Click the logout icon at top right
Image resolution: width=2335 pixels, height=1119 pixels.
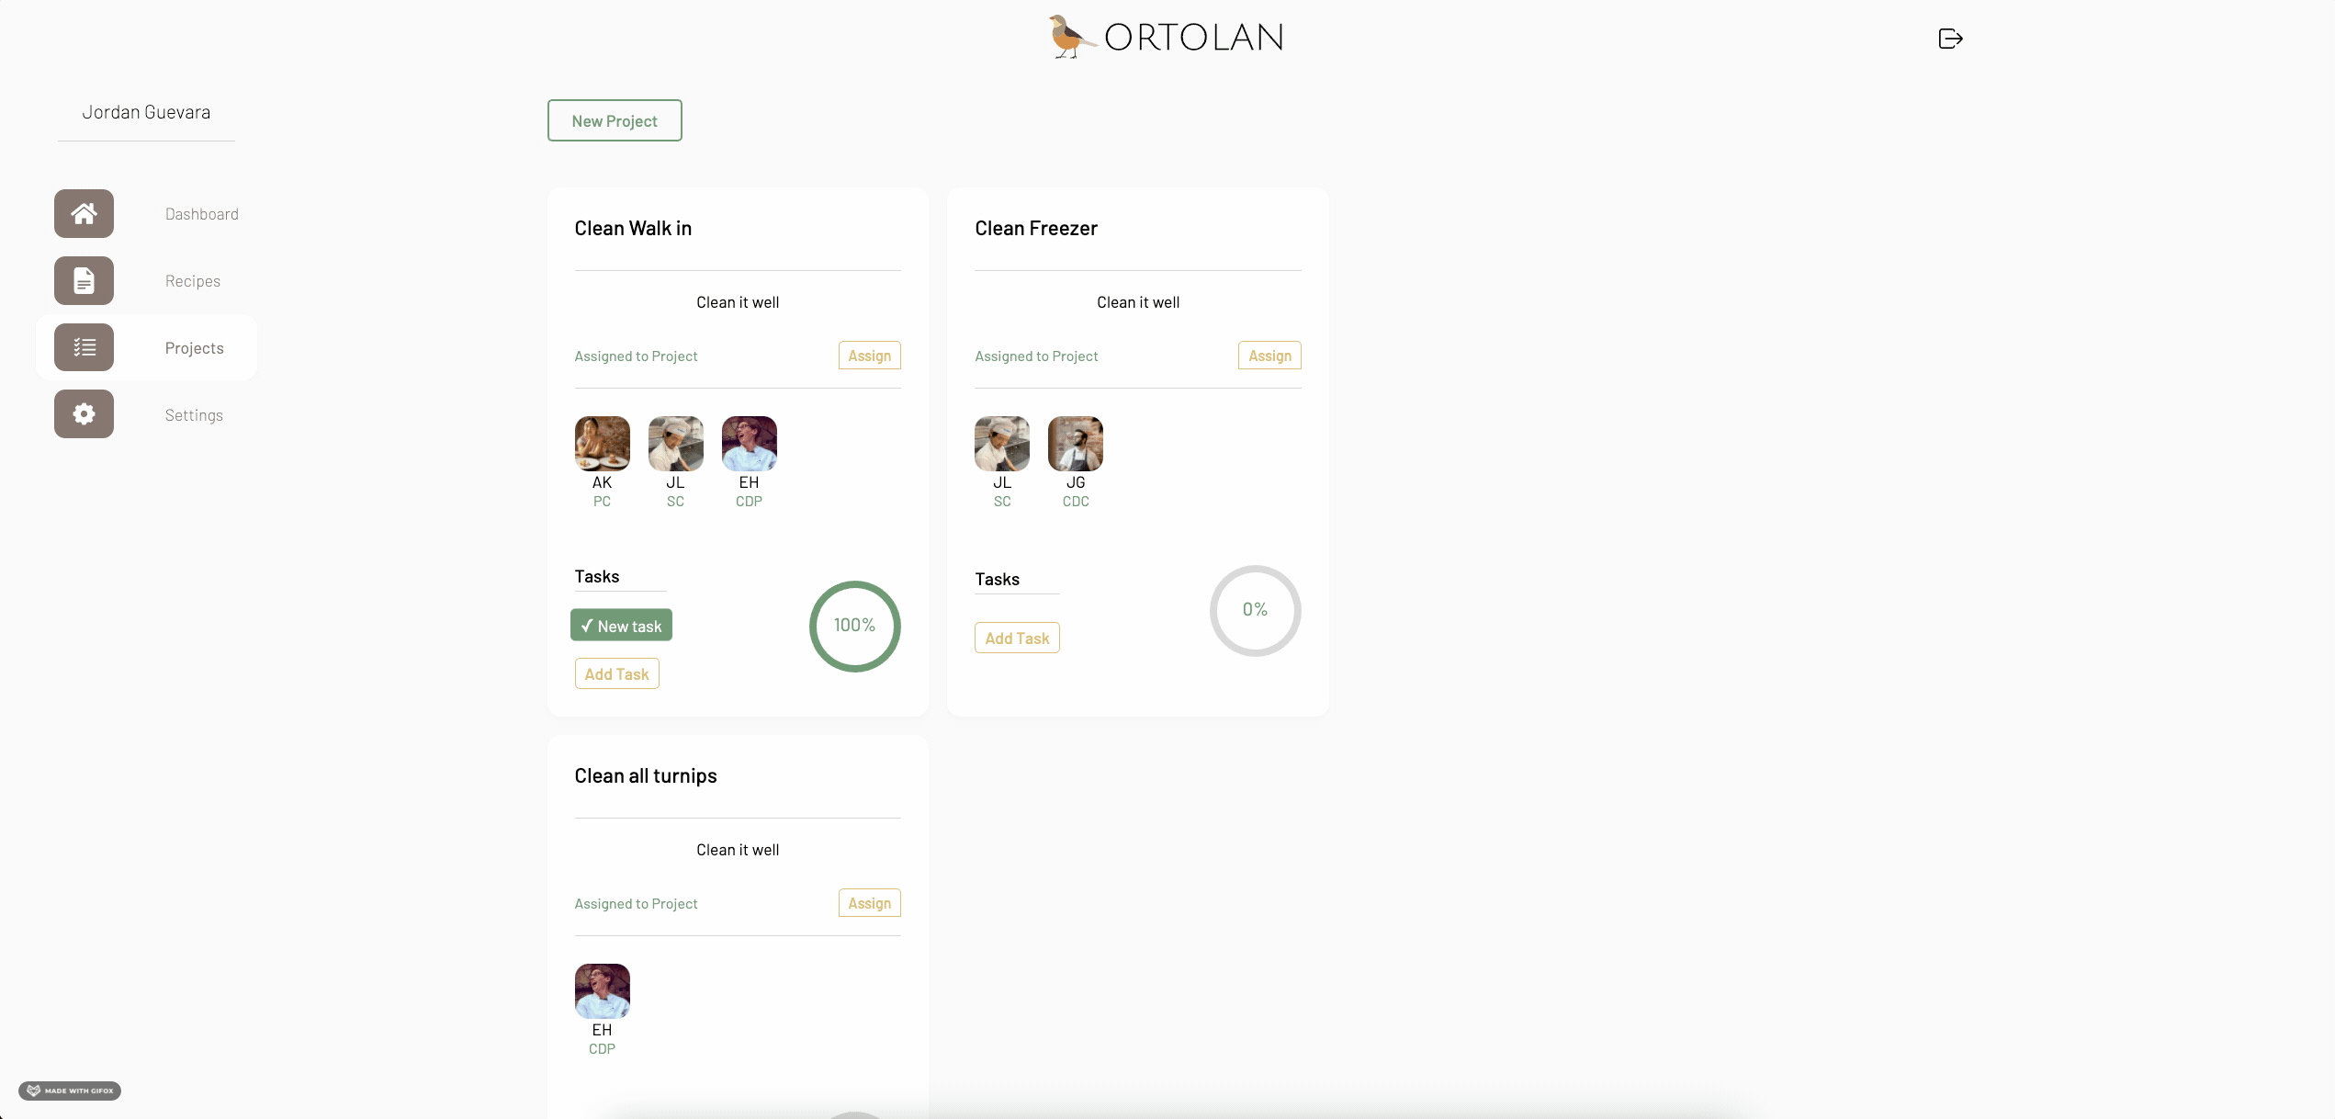[x=1950, y=39]
